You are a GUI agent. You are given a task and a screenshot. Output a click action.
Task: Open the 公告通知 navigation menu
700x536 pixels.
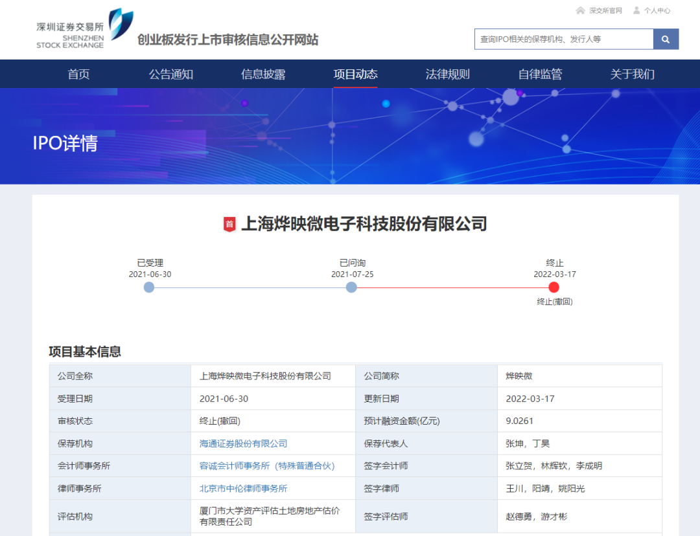pyautogui.click(x=170, y=74)
